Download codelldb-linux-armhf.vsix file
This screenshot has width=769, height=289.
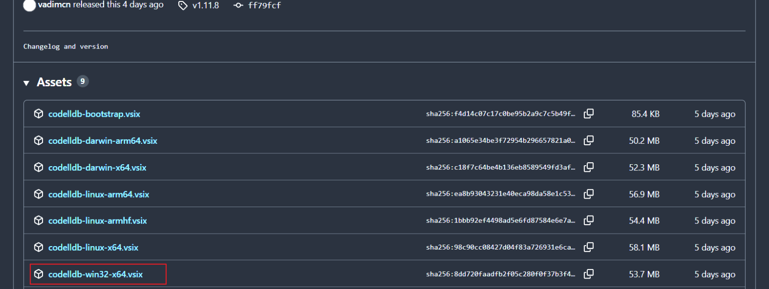[x=98, y=221]
